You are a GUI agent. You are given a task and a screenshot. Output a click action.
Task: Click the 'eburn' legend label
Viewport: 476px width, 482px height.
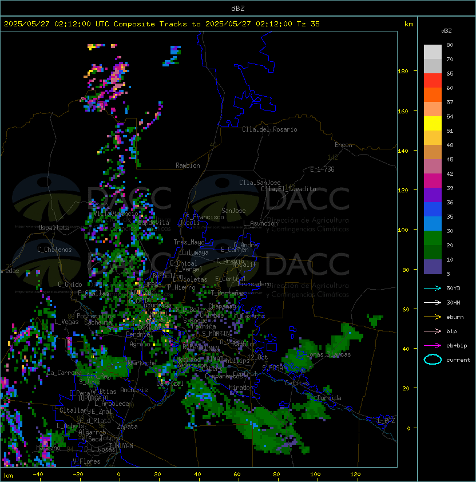455,317
